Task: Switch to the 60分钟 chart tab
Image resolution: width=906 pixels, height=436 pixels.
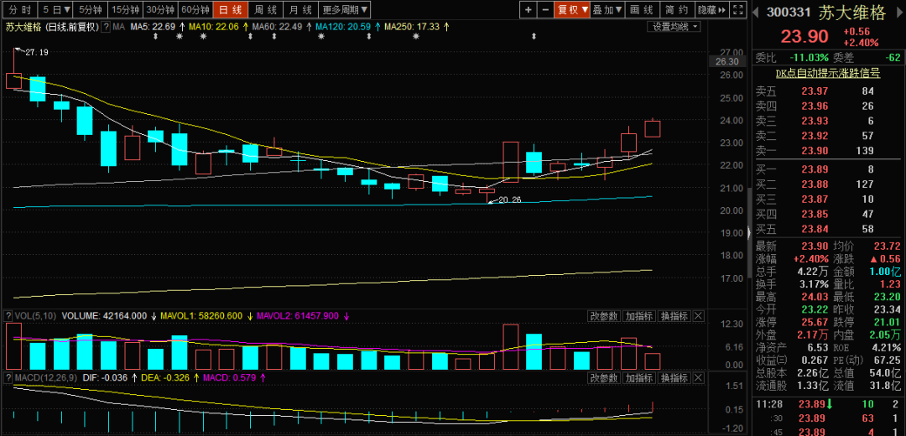Action: [195, 10]
